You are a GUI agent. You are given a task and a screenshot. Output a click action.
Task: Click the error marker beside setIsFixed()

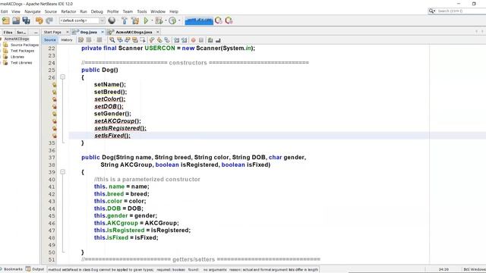[55, 136]
